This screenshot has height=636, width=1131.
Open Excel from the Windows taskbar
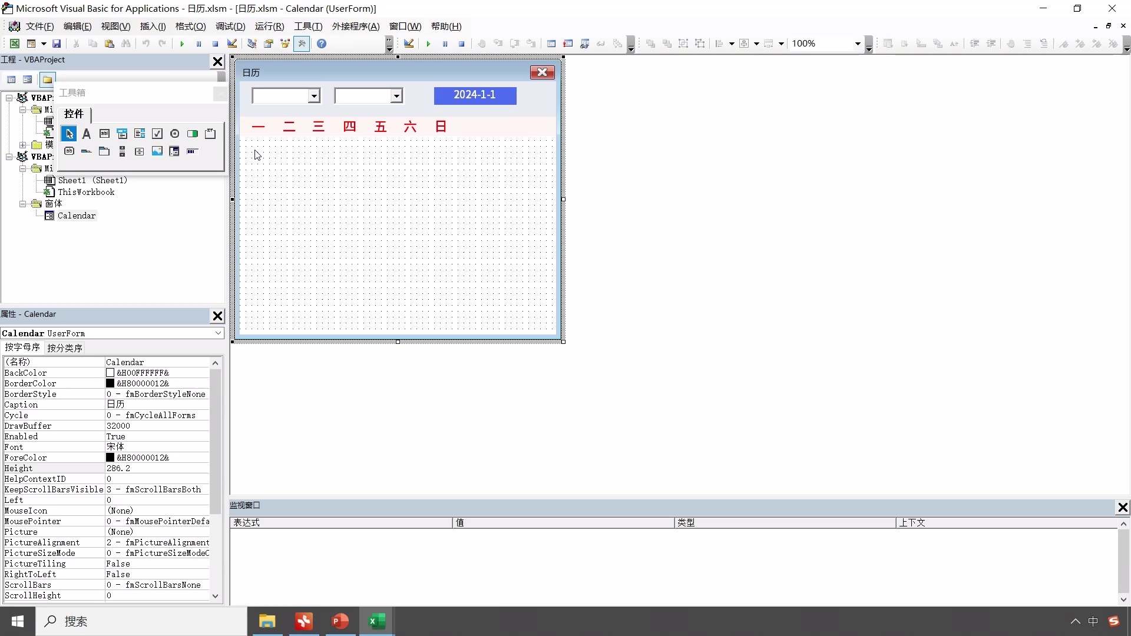[x=376, y=621]
